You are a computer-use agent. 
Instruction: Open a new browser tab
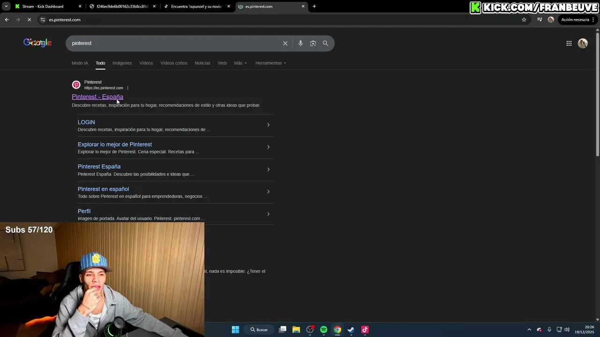pos(314,7)
